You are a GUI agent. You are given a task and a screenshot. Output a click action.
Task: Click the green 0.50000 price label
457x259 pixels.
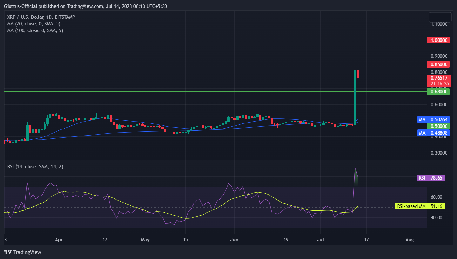pos(438,126)
